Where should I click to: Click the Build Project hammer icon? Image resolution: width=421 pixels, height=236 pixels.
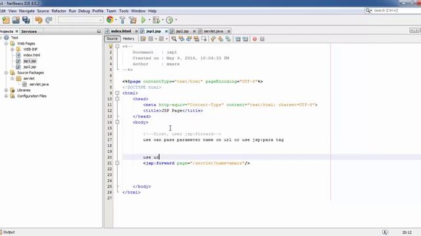coord(122,20)
